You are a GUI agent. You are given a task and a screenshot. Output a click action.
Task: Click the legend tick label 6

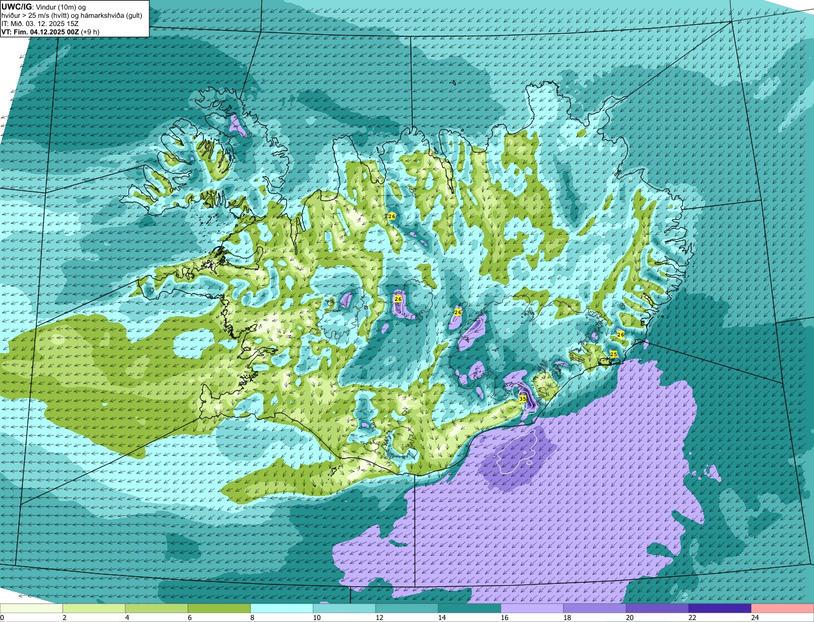click(188, 618)
